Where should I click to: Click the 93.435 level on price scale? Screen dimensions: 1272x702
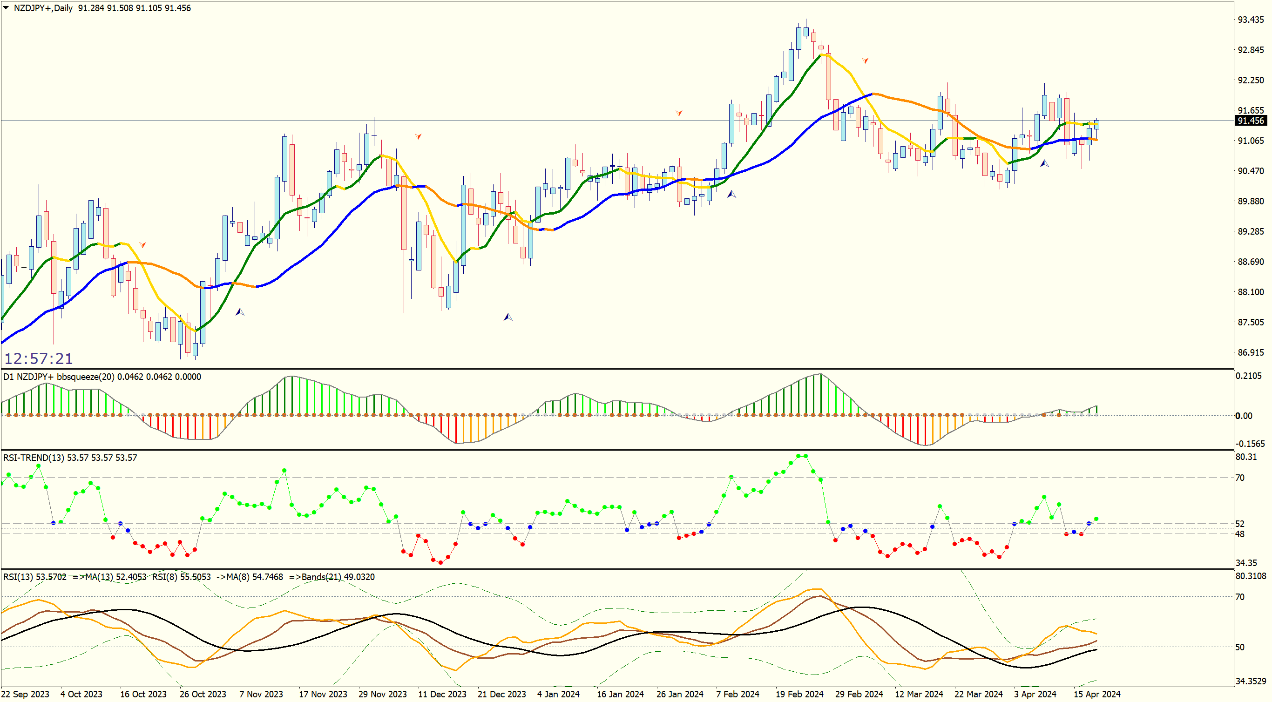(1250, 20)
